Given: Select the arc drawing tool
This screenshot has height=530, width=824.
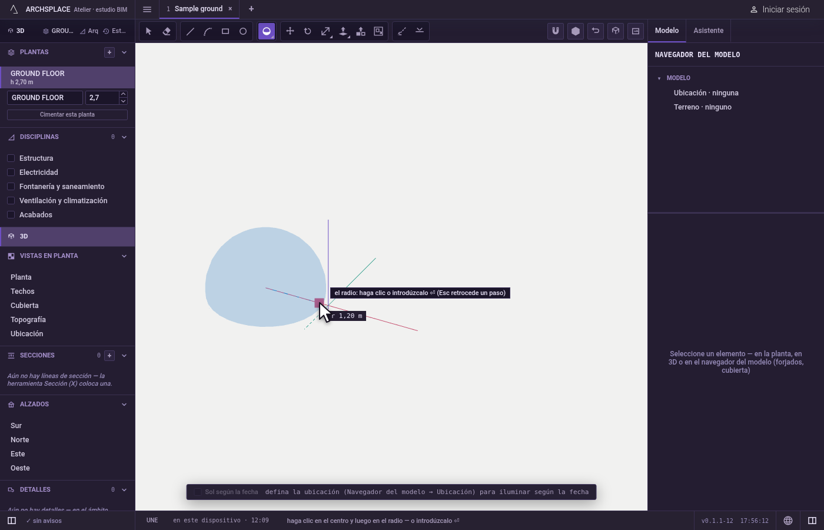Looking at the screenshot, I should (208, 31).
